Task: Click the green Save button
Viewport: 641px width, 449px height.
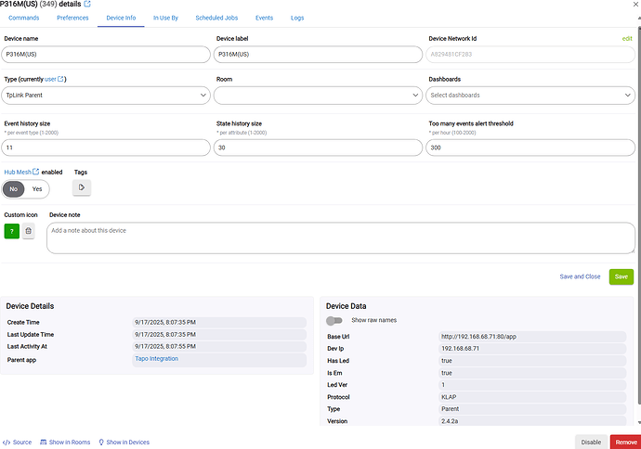Action: [621, 276]
